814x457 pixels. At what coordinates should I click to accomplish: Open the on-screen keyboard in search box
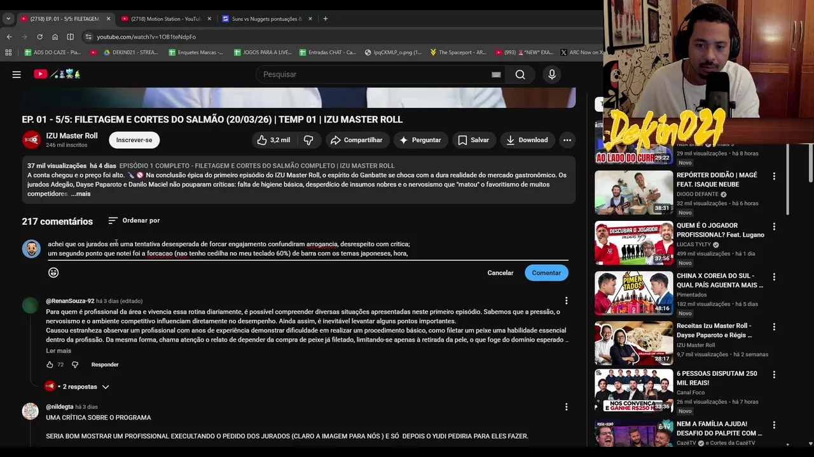(496, 74)
